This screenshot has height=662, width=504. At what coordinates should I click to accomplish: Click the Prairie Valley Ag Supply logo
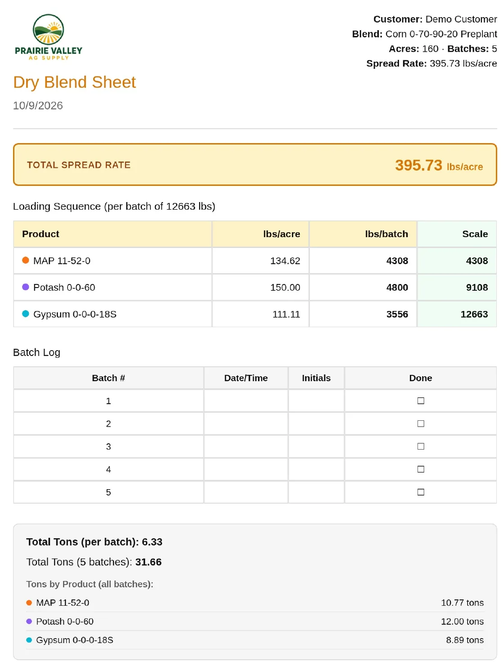(49, 37)
